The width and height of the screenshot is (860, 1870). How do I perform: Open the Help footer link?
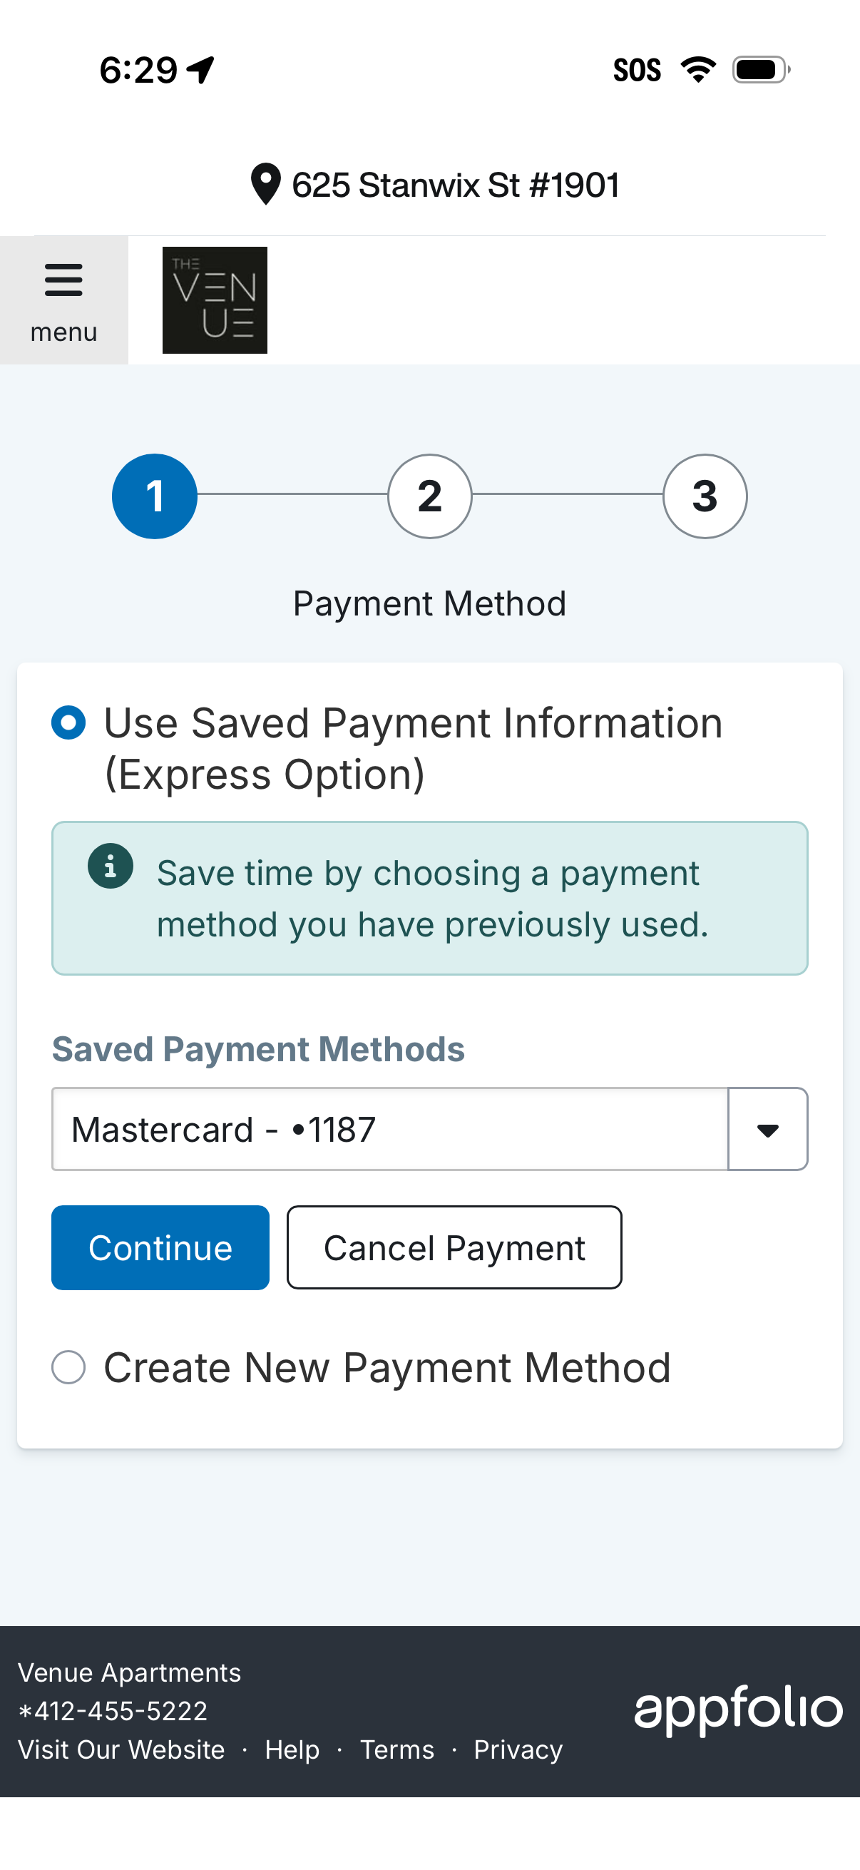[292, 1749]
